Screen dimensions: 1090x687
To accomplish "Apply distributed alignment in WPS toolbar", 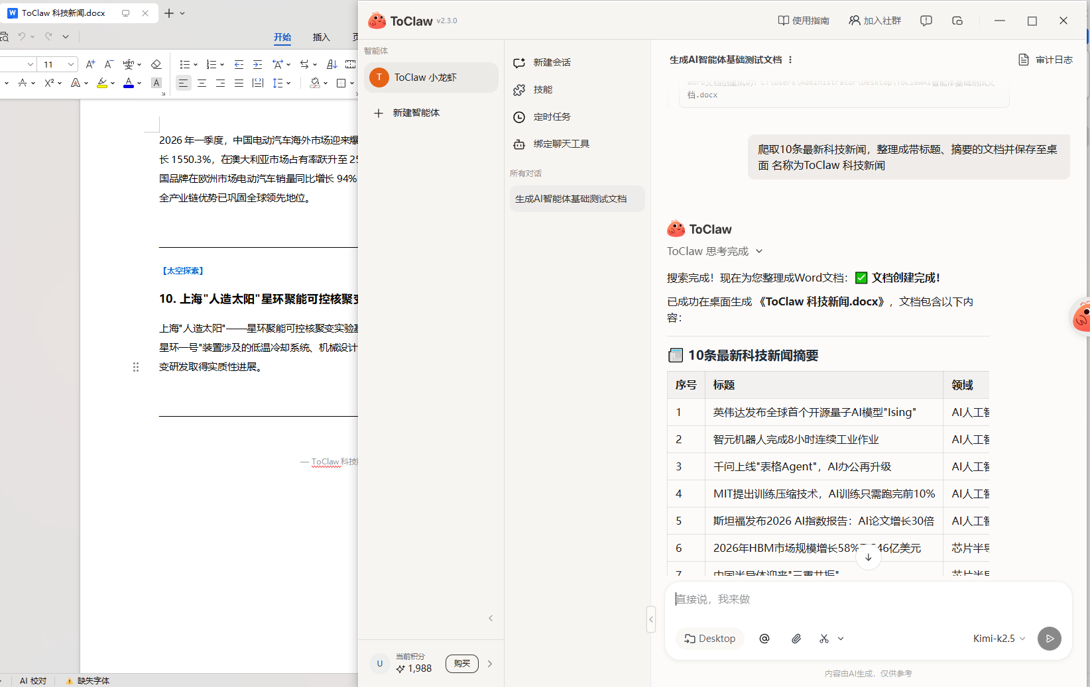I will click(258, 83).
